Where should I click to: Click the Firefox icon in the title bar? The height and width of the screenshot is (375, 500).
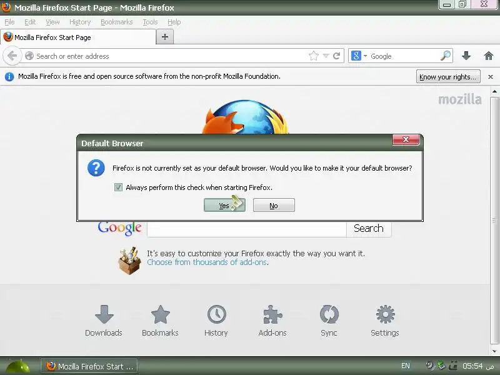[6, 7]
